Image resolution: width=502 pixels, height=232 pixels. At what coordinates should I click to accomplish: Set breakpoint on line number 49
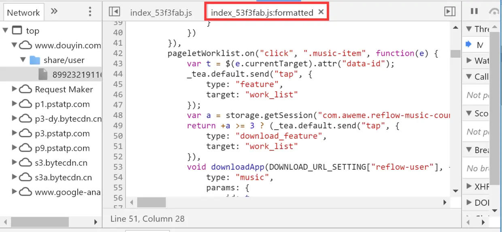pyautogui.click(x=118, y=126)
